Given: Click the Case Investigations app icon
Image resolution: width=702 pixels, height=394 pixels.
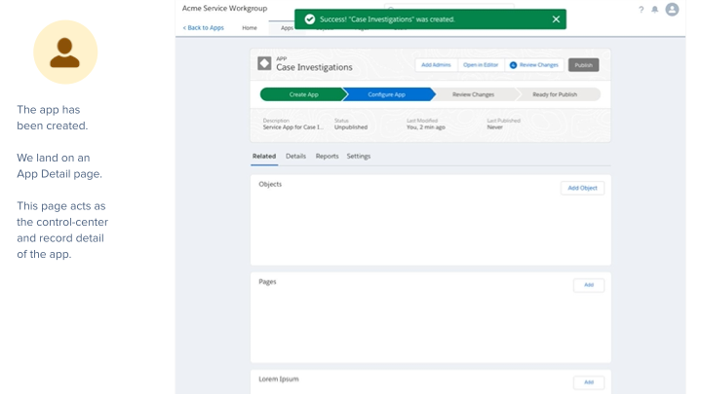Looking at the screenshot, I should tap(264, 63).
